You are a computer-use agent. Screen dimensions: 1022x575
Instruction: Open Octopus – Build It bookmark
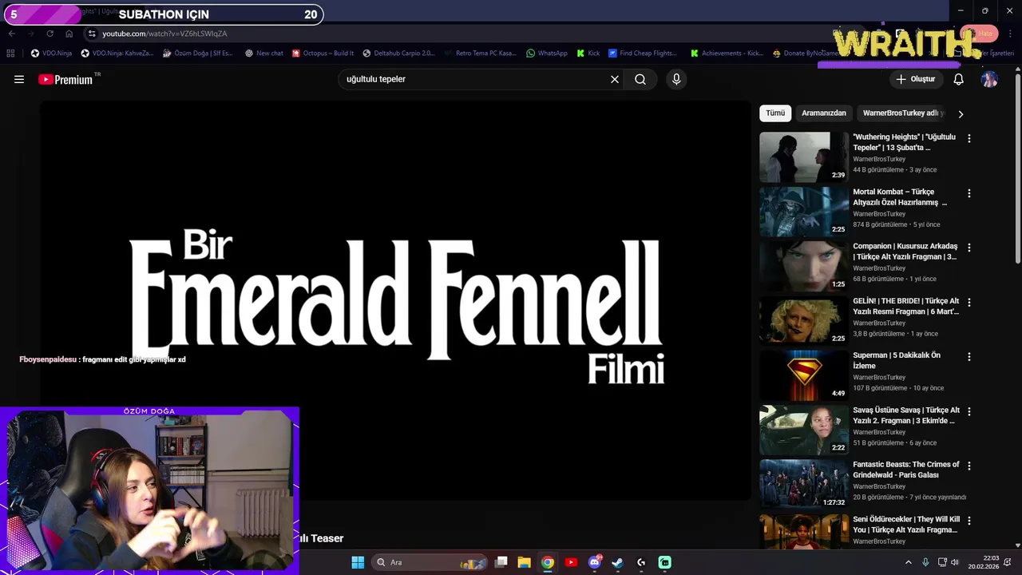click(323, 54)
